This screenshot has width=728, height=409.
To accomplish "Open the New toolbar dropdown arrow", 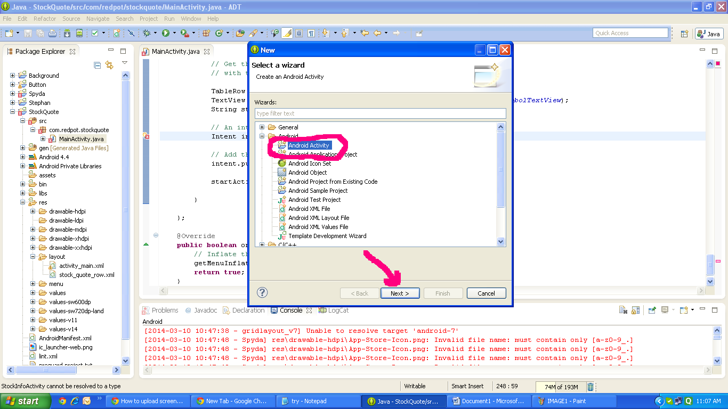I will (x=18, y=33).
